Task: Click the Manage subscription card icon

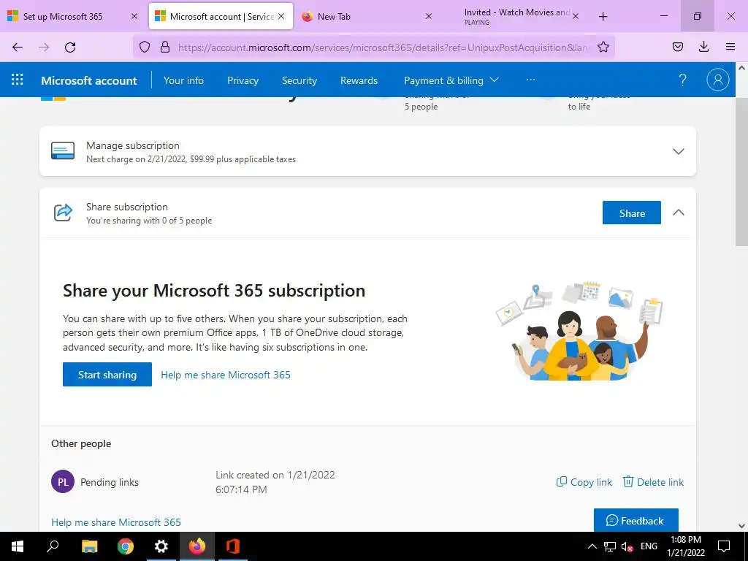Action: click(x=63, y=151)
